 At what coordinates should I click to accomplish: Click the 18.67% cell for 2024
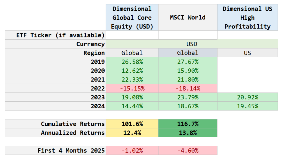coord(188,106)
